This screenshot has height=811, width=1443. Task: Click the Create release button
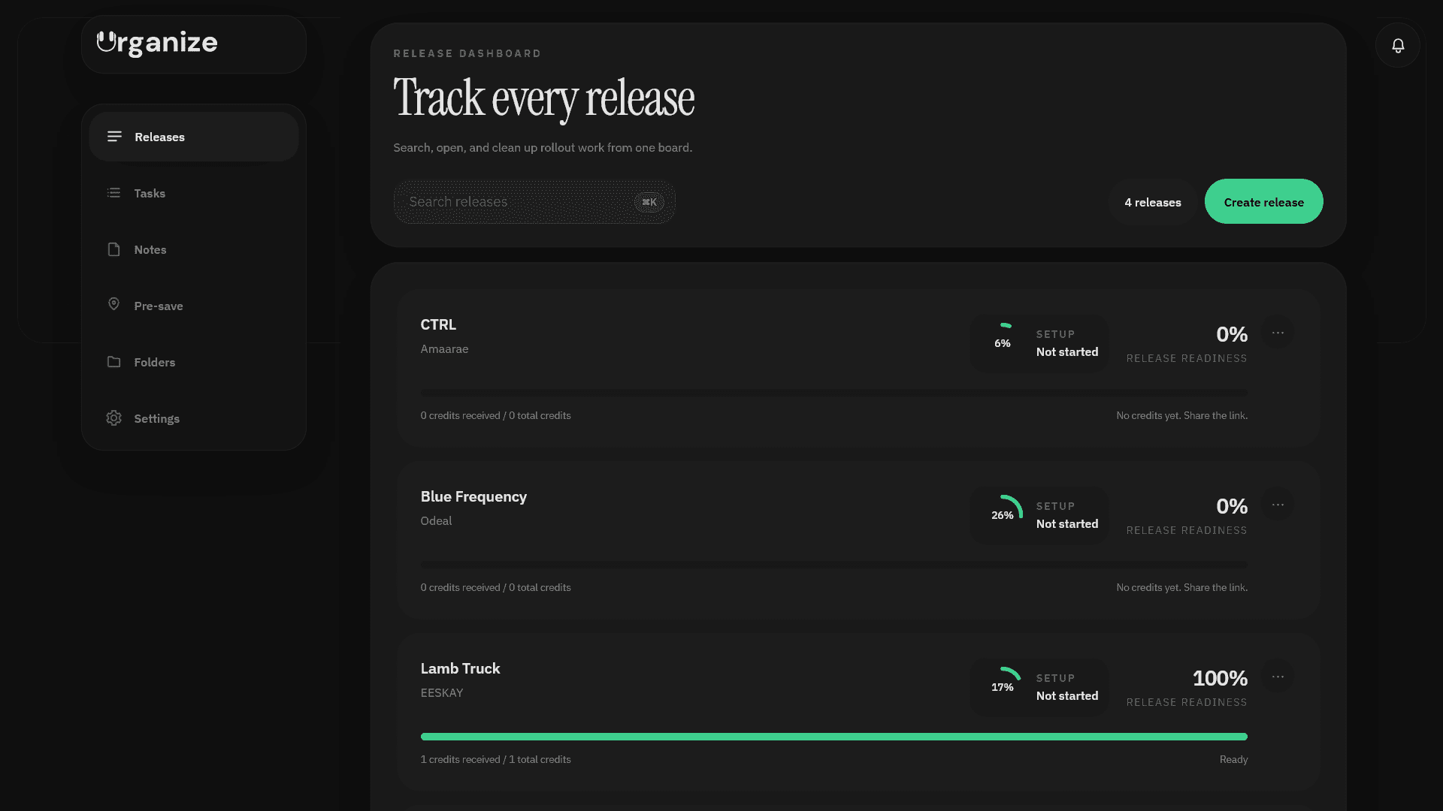pyautogui.click(x=1263, y=201)
